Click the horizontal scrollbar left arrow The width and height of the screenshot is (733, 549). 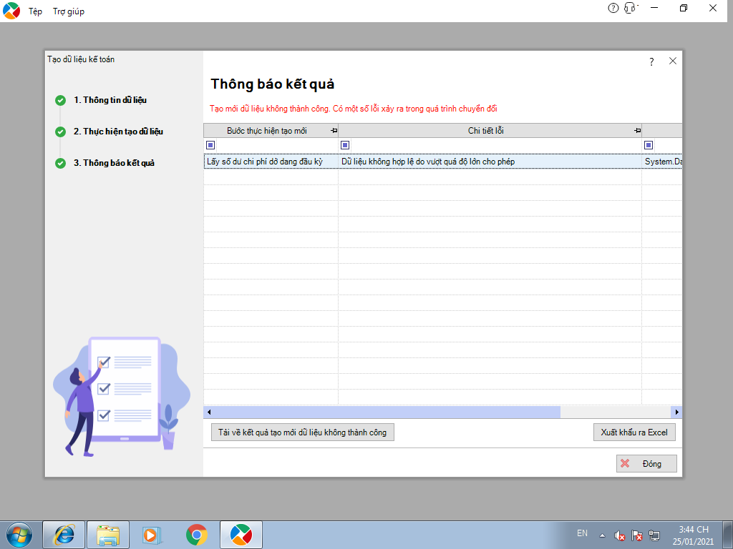[x=209, y=412]
